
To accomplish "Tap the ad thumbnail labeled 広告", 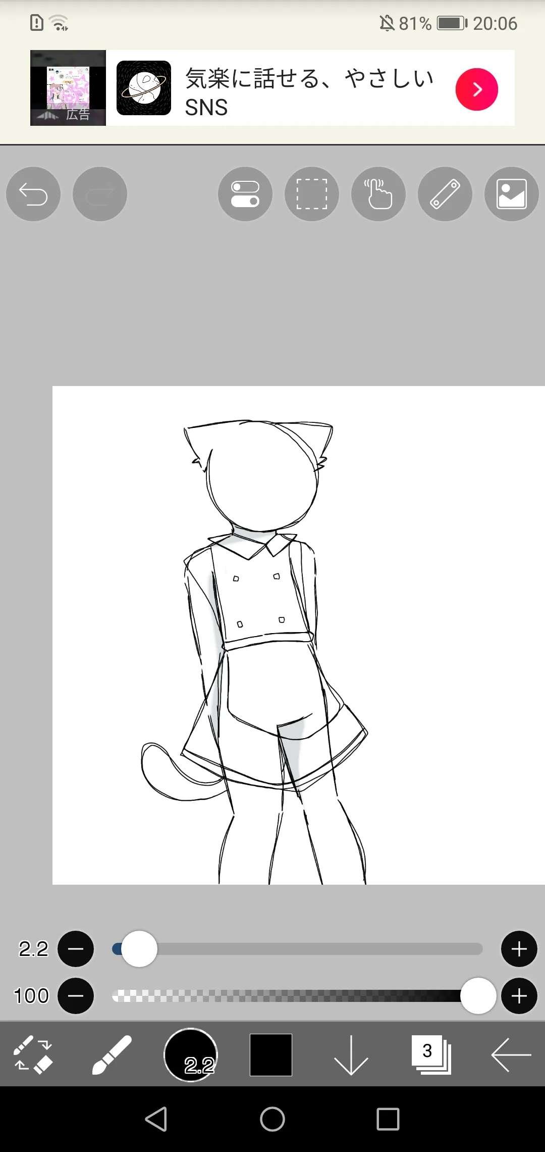I will pos(68,88).
